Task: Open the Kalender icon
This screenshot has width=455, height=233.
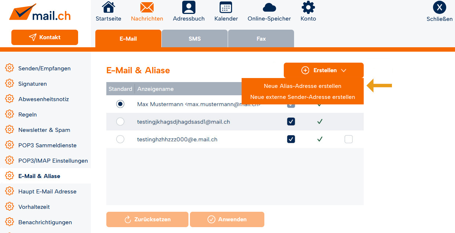Action: pos(226,7)
